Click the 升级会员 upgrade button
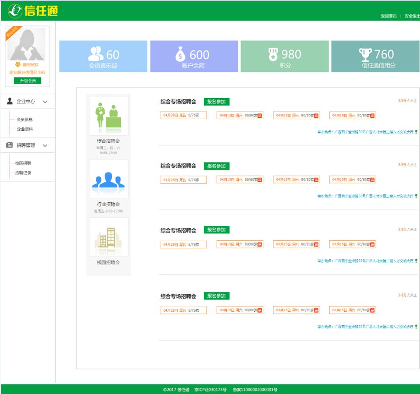This screenshot has height=394, width=420. (x=27, y=81)
